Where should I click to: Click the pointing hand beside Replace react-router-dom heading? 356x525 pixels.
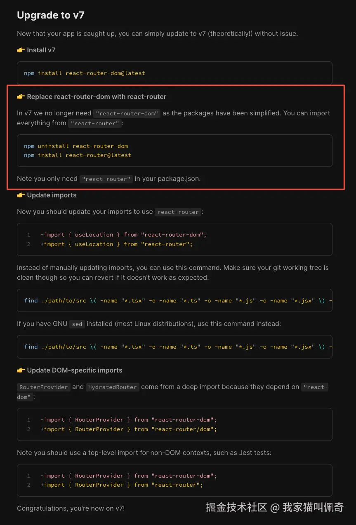click(21, 97)
